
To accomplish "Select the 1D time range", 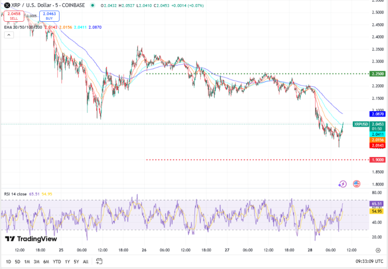I will (10, 262).
